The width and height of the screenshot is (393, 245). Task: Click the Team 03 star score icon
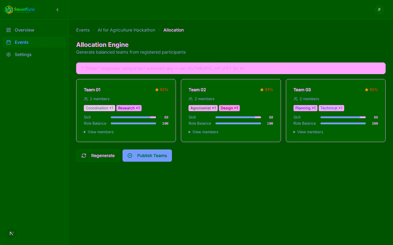(x=367, y=90)
